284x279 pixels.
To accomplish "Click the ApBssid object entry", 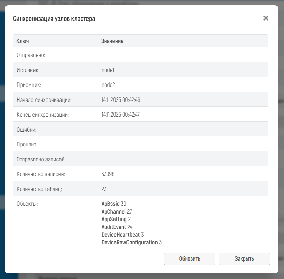I will [114, 204].
